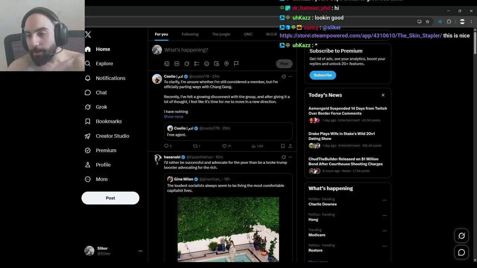Reply to Coolio's Chang Gang post

click(x=167, y=146)
